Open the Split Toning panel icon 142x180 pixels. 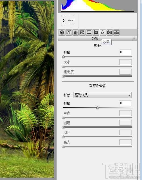(x=89, y=32)
